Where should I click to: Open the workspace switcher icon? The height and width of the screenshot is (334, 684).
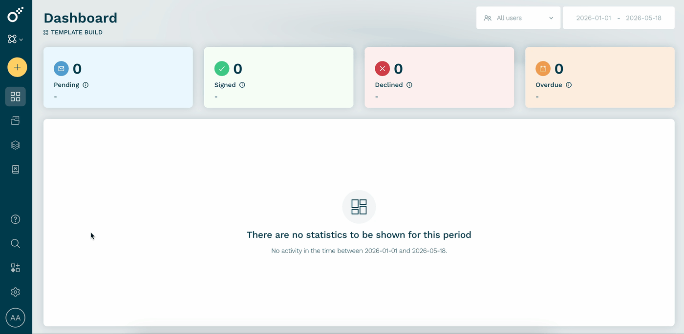(15, 39)
